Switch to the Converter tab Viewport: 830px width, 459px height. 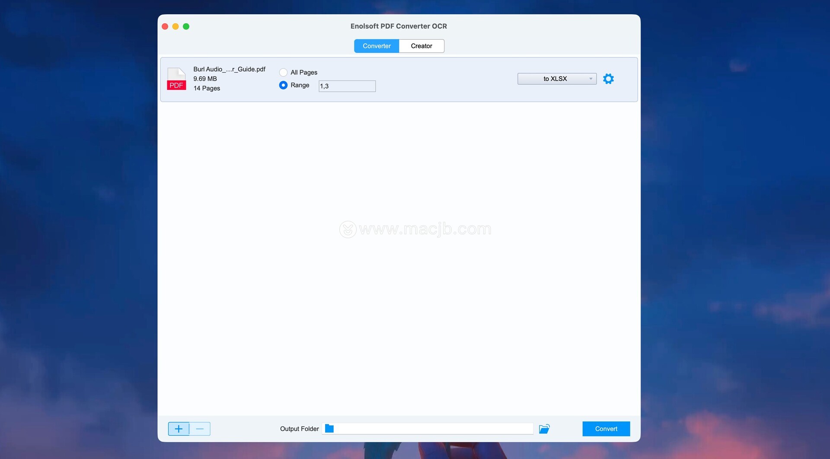click(x=376, y=46)
